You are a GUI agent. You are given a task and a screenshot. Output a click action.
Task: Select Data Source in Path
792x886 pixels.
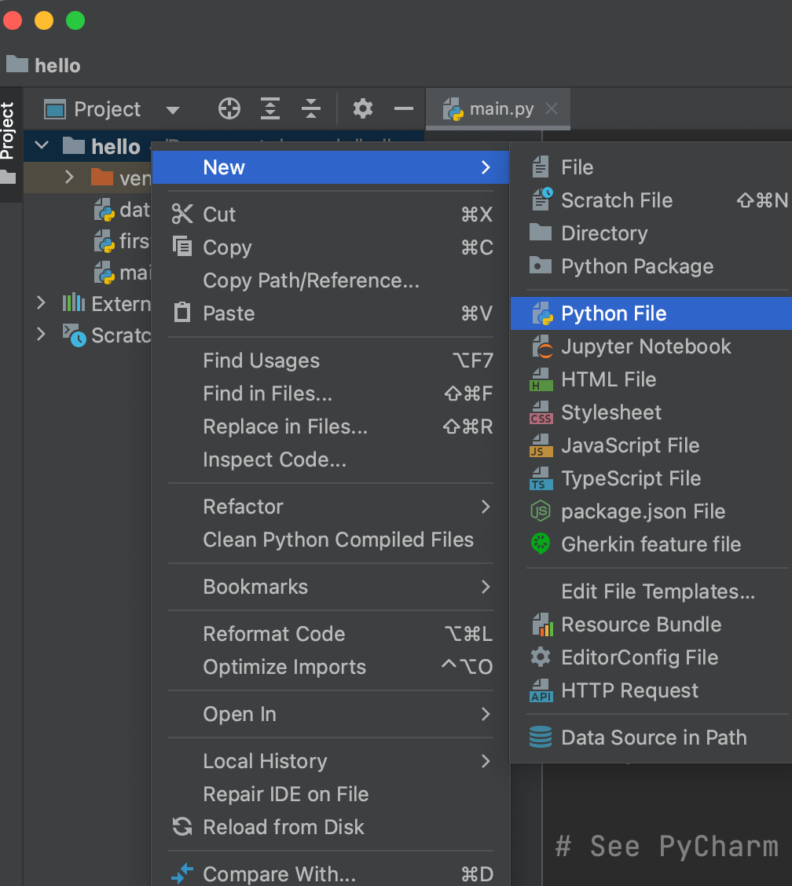tap(651, 738)
